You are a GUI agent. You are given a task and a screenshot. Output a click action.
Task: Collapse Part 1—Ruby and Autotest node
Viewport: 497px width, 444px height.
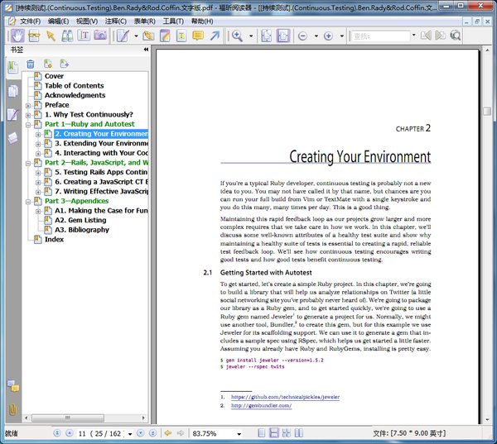tap(28, 125)
